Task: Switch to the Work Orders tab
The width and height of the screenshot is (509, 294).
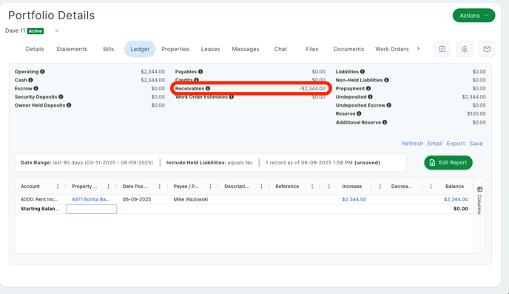Action: click(392, 49)
